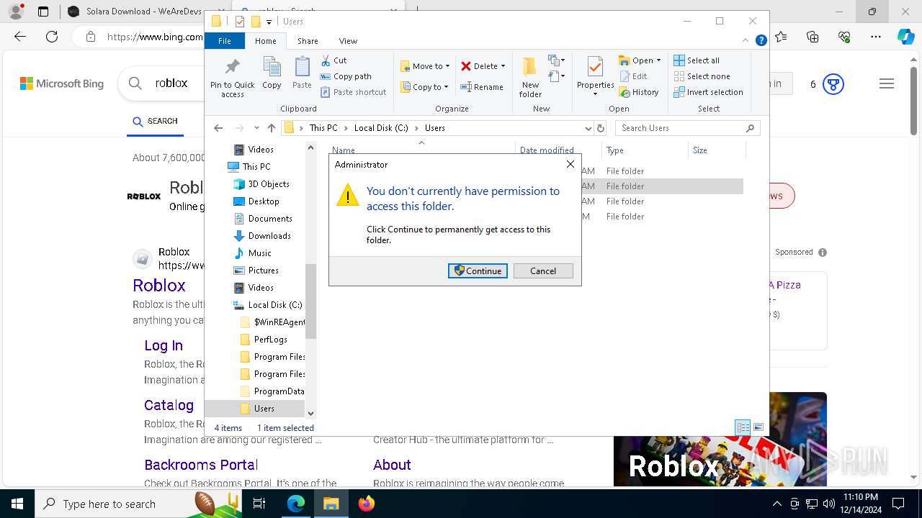Click Select none in ribbon

point(702,76)
